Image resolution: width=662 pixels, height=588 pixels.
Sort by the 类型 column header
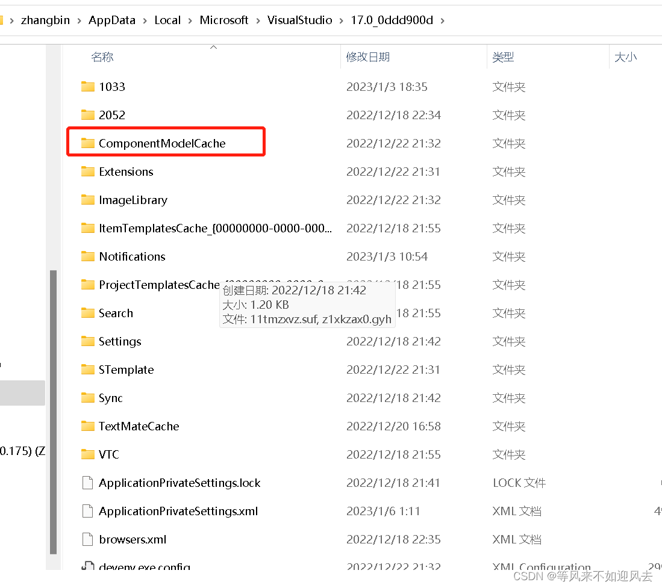click(503, 57)
